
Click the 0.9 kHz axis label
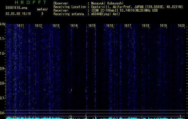point(3,68)
